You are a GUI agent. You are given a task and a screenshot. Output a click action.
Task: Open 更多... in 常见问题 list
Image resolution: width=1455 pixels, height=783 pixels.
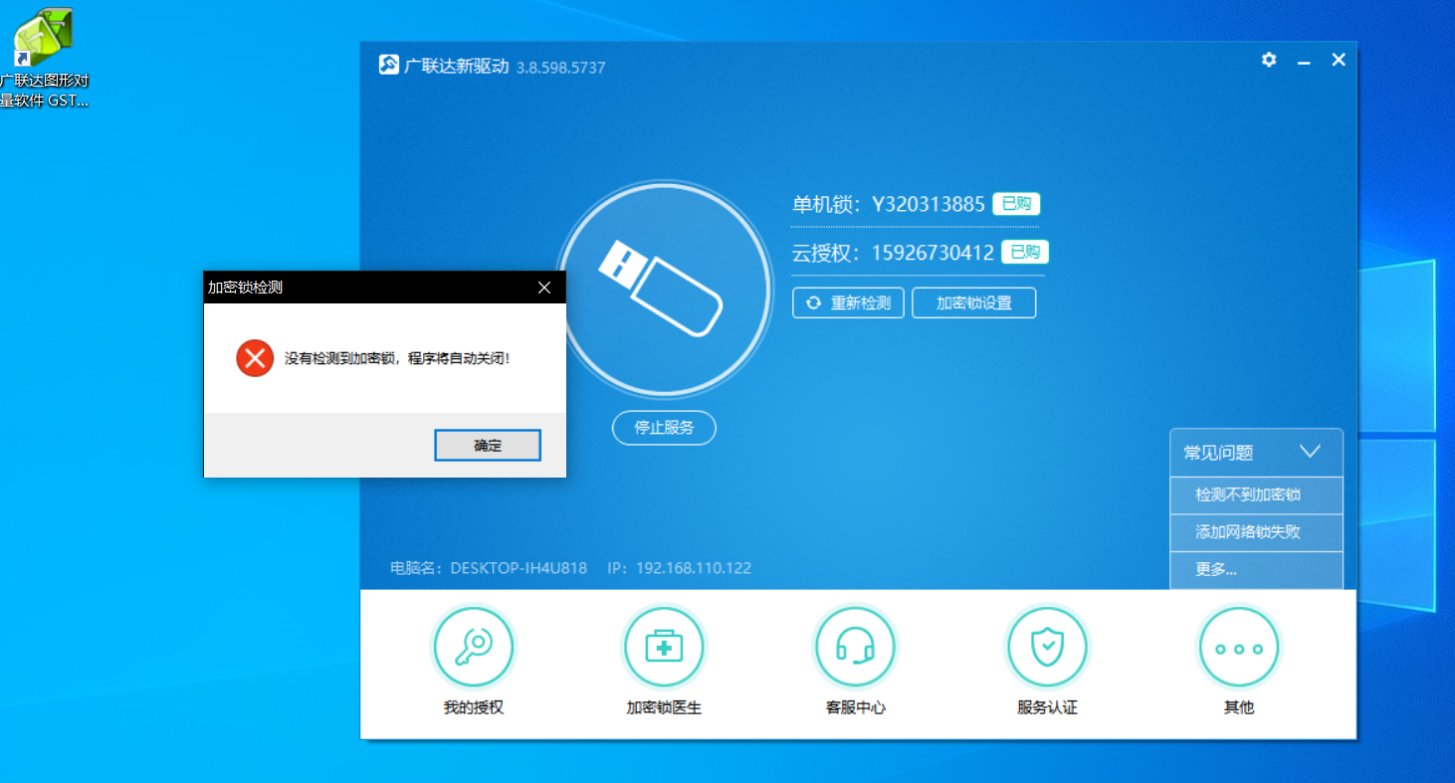pos(1257,570)
